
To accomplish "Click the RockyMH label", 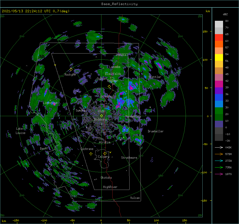I will click(x=70, y=75).
